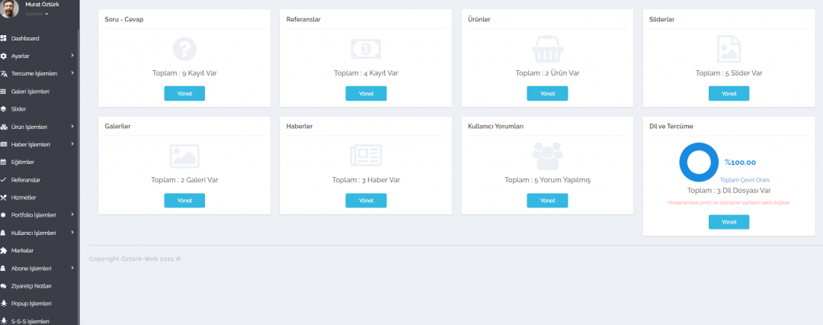The width and height of the screenshot is (823, 325).
Task: Click the Ürün İşlemleri icon in sidebar
Action: (x=3, y=127)
